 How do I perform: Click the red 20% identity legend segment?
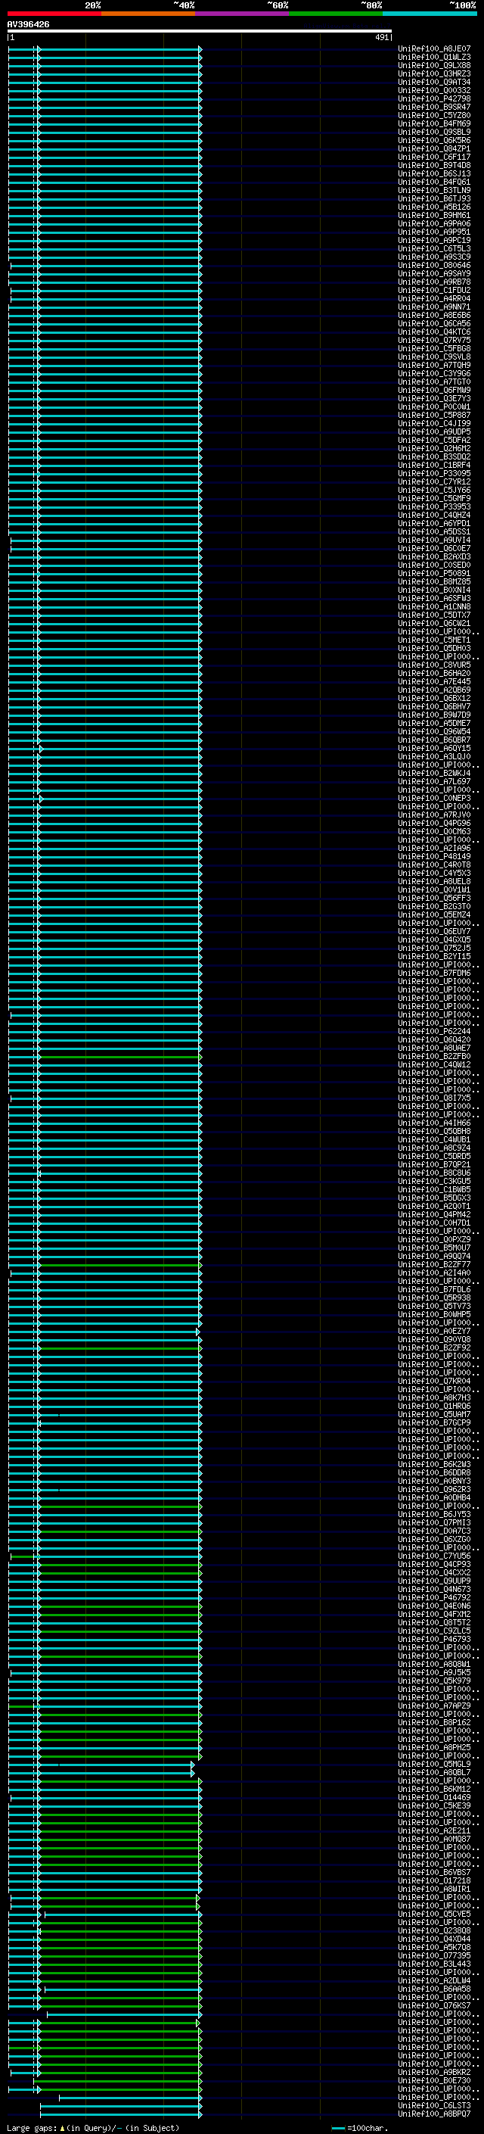point(54,14)
